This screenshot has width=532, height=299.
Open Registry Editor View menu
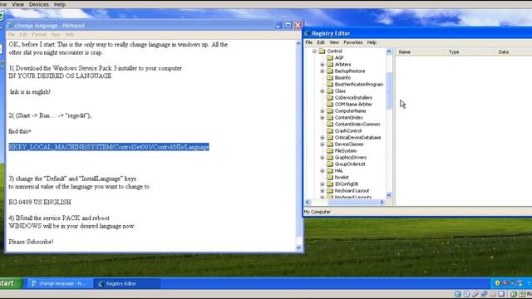pyautogui.click(x=334, y=42)
